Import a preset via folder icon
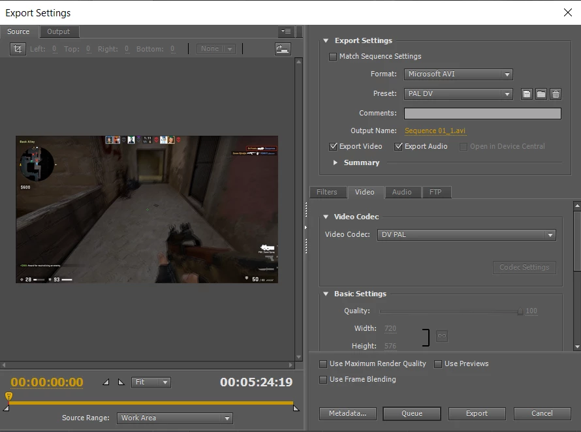This screenshot has height=432, width=581. tap(541, 94)
